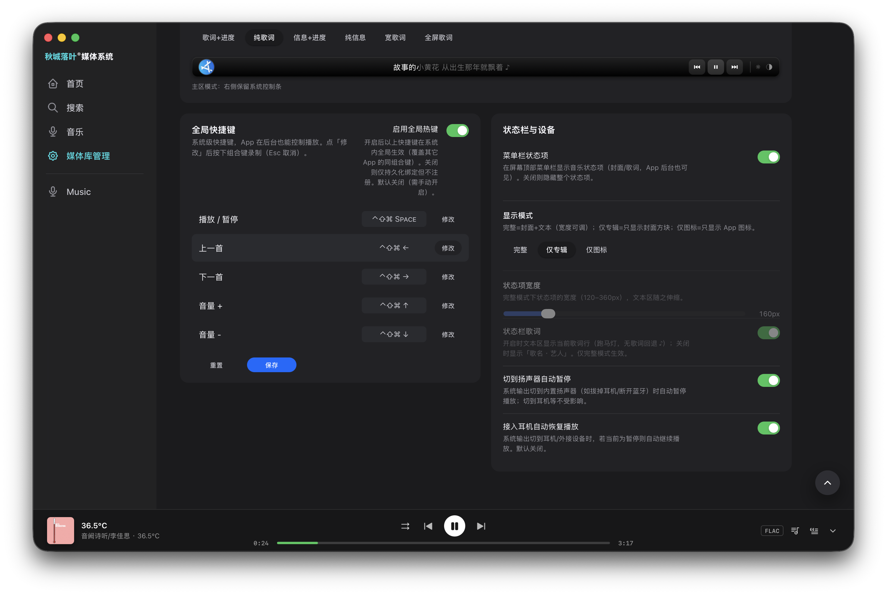Toggle the 状态栏歌词 switch
This screenshot has width=887, height=595.
768,333
